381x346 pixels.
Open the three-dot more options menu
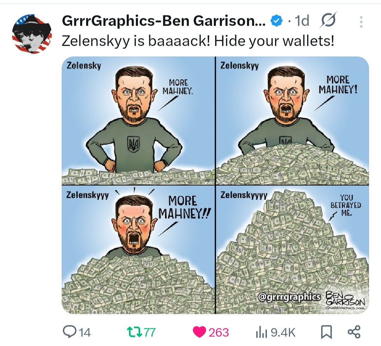(x=361, y=22)
